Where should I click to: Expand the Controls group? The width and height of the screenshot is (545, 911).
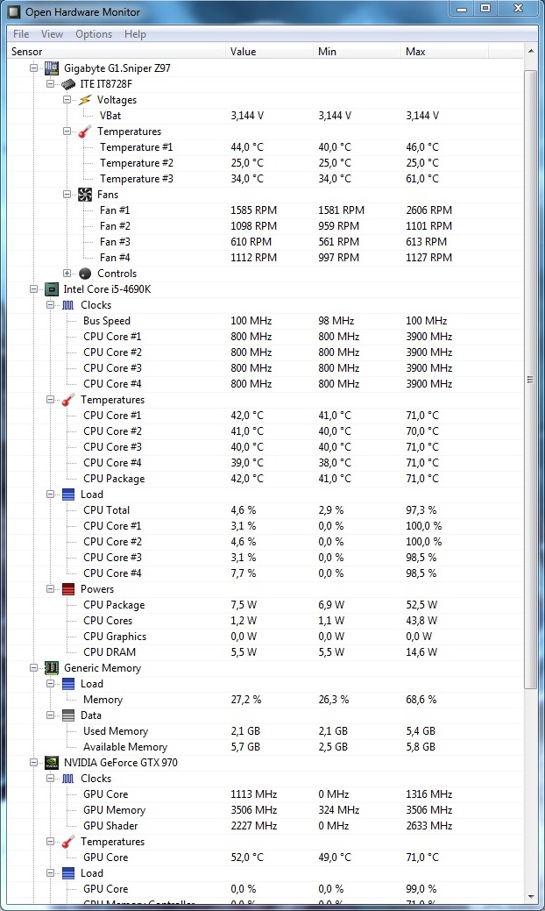click(x=67, y=274)
